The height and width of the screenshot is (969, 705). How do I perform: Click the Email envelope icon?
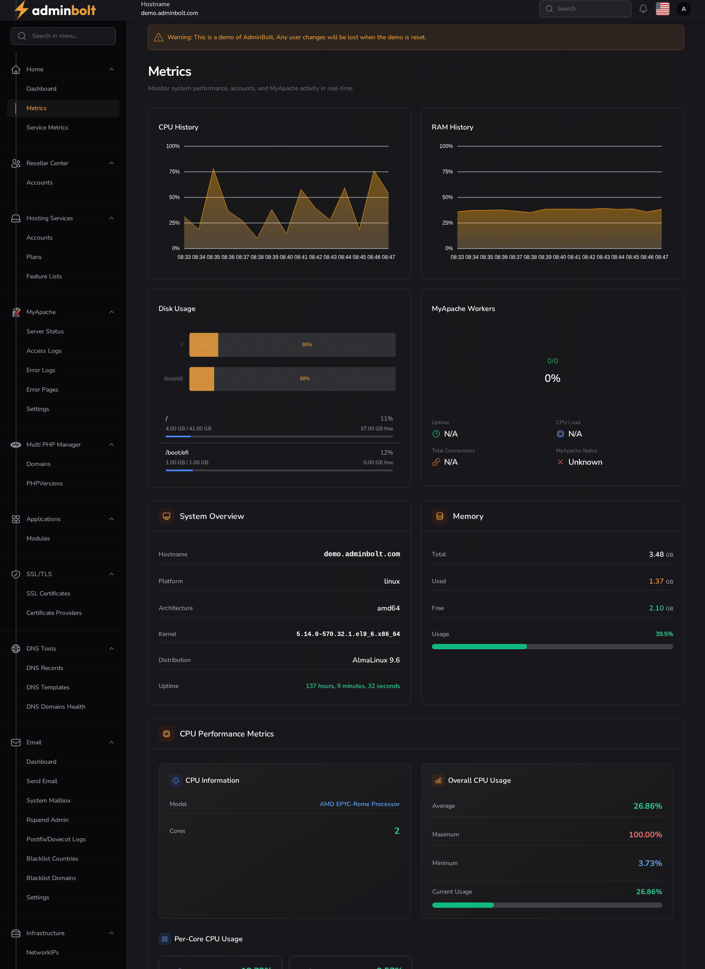point(16,743)
